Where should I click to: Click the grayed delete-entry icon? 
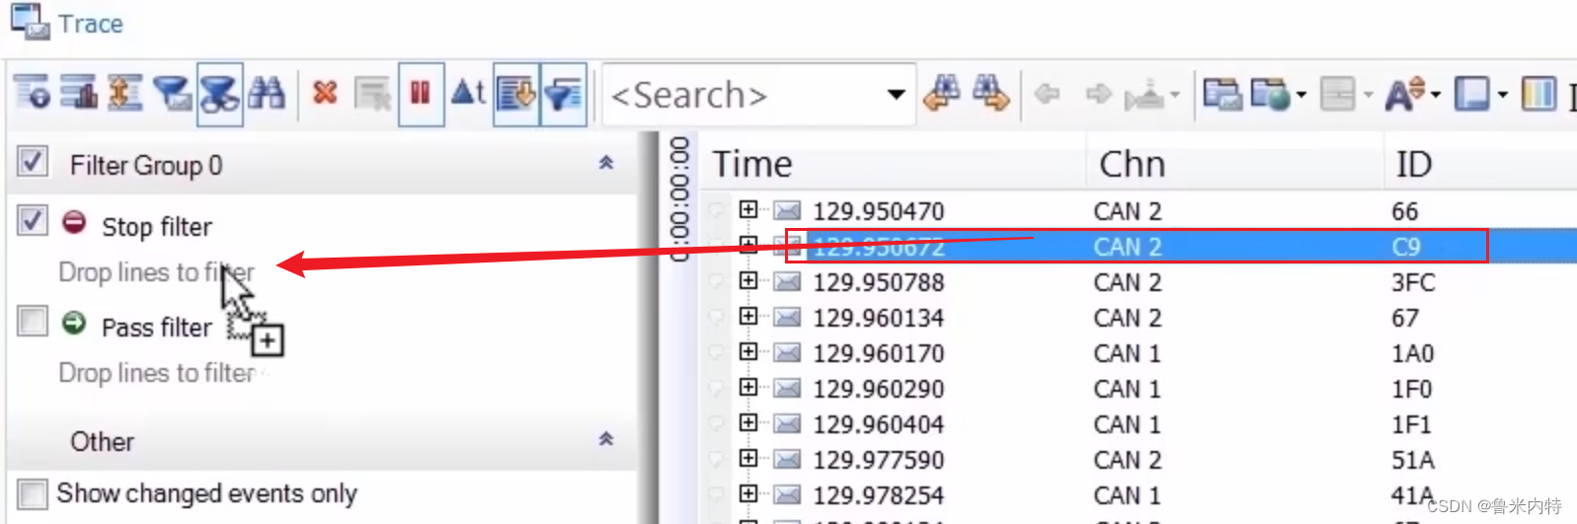pos(372,95)
